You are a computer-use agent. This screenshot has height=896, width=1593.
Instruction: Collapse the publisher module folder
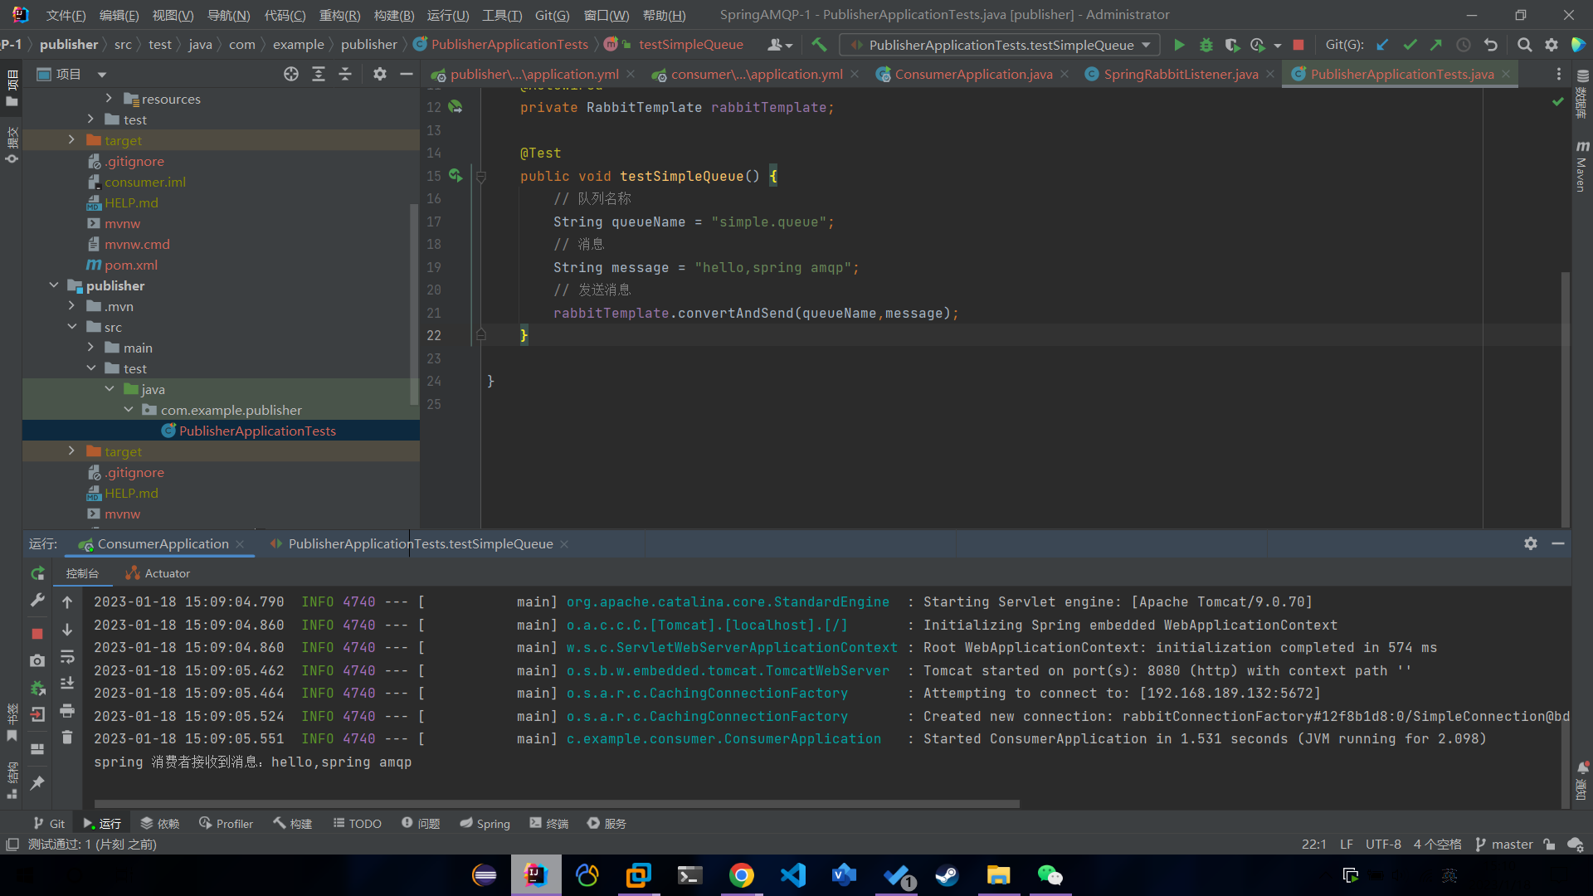54,285
